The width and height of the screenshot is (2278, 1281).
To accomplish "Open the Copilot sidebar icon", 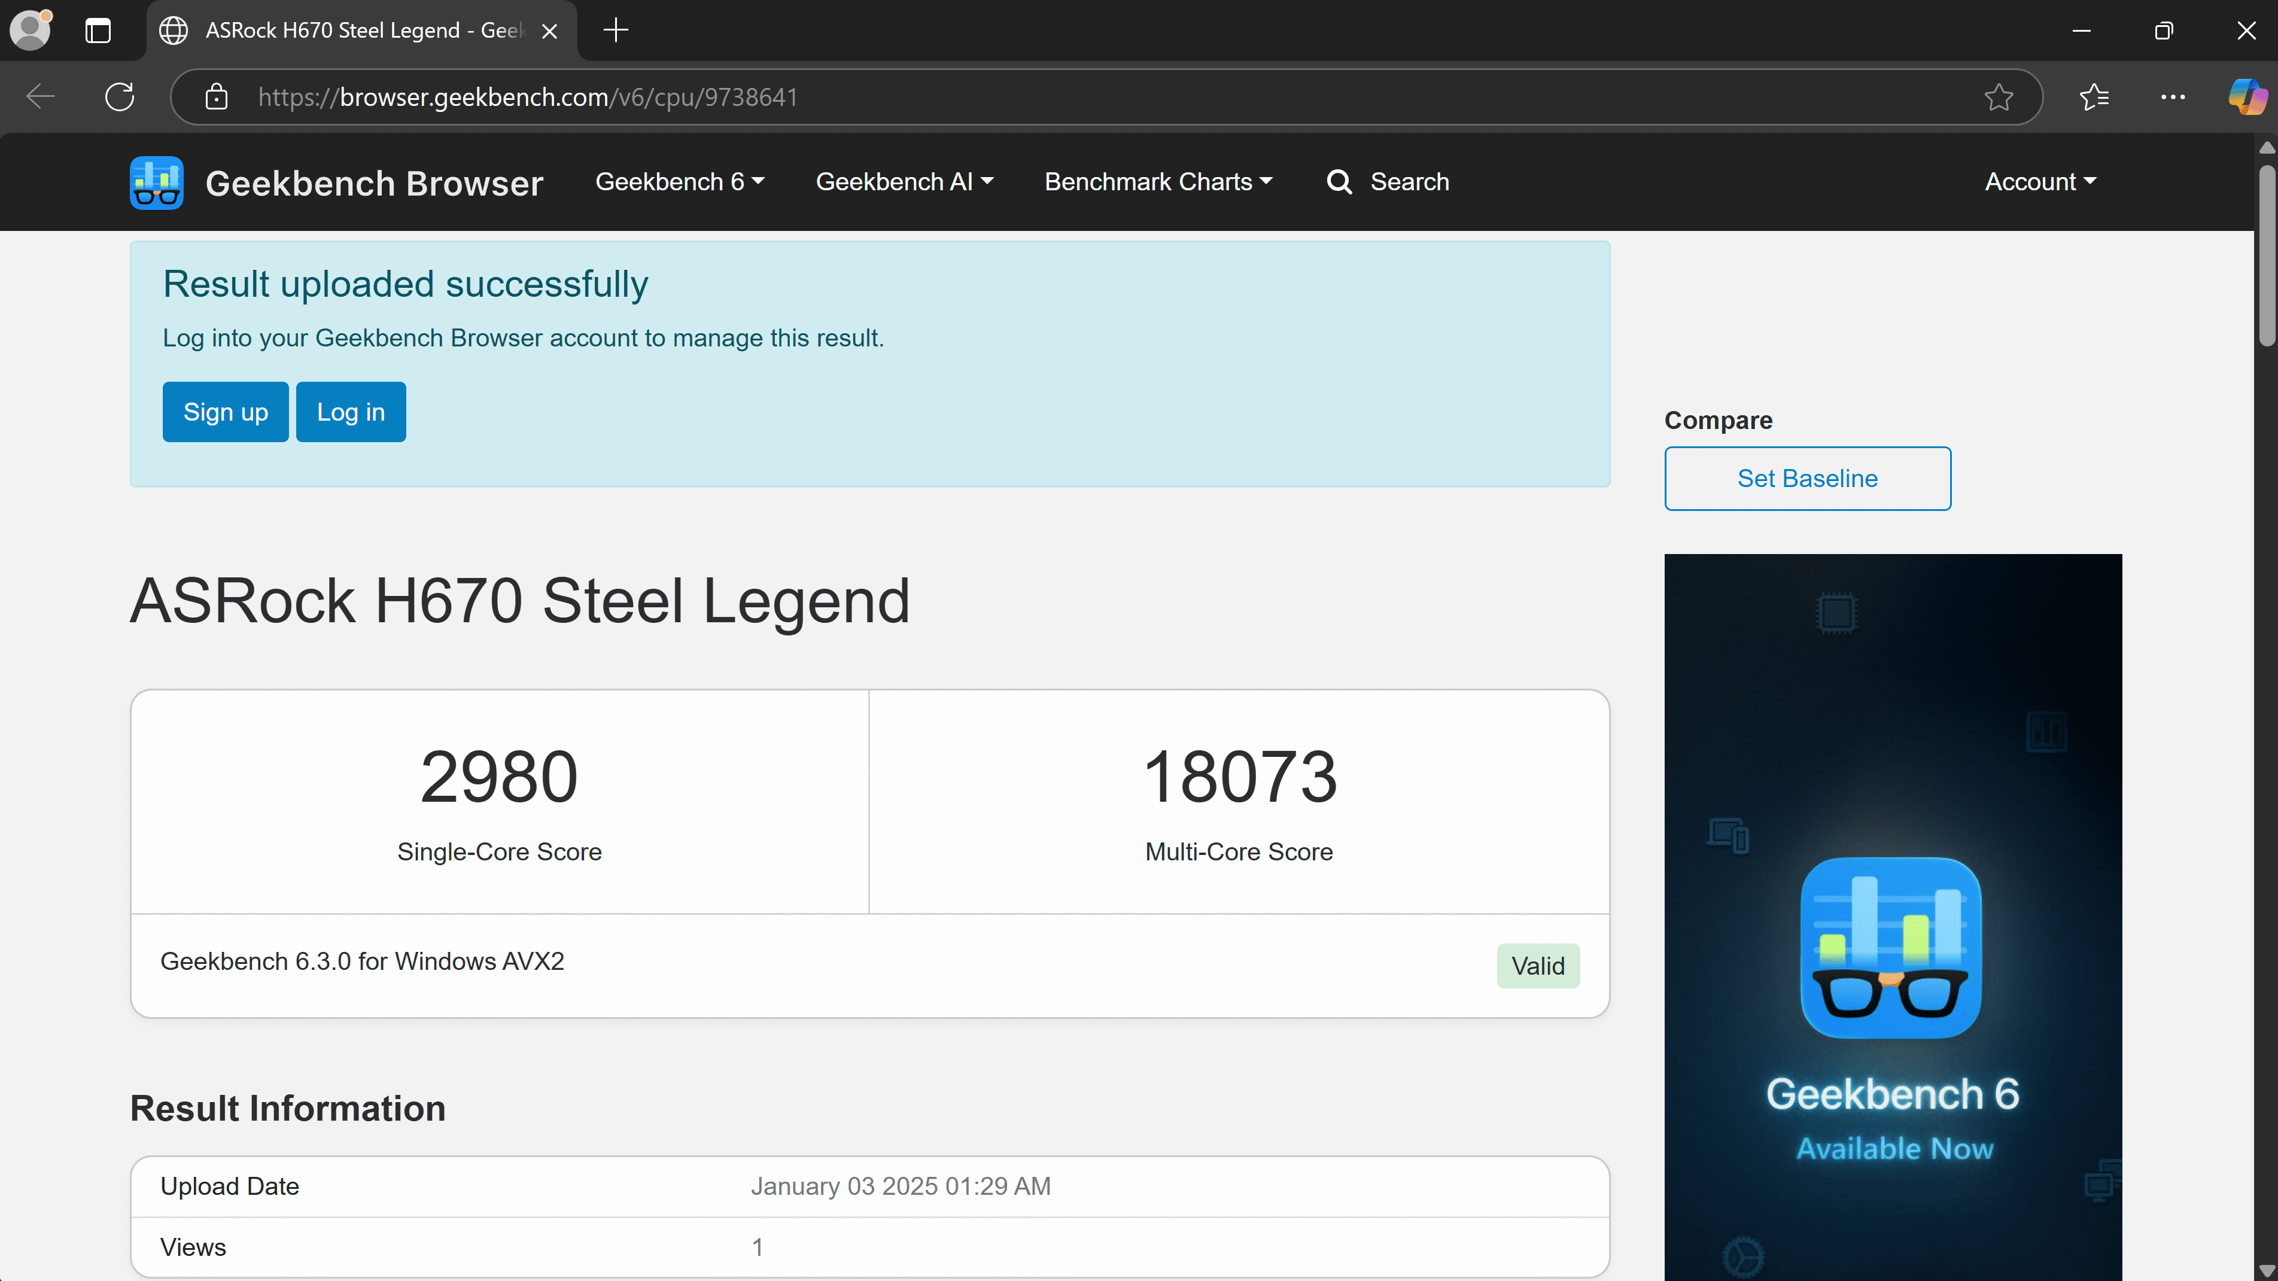I will (2246, 98).
